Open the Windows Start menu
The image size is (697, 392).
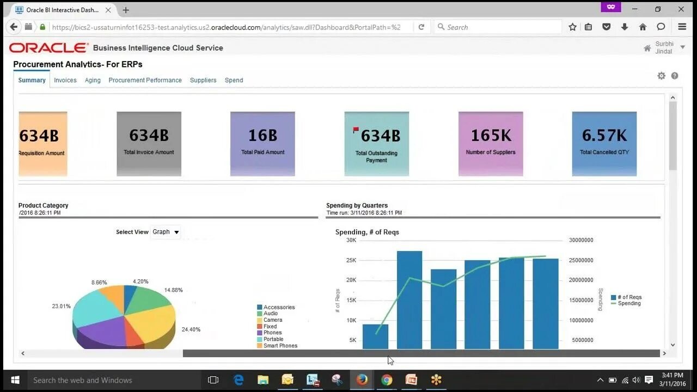[15, 380]
